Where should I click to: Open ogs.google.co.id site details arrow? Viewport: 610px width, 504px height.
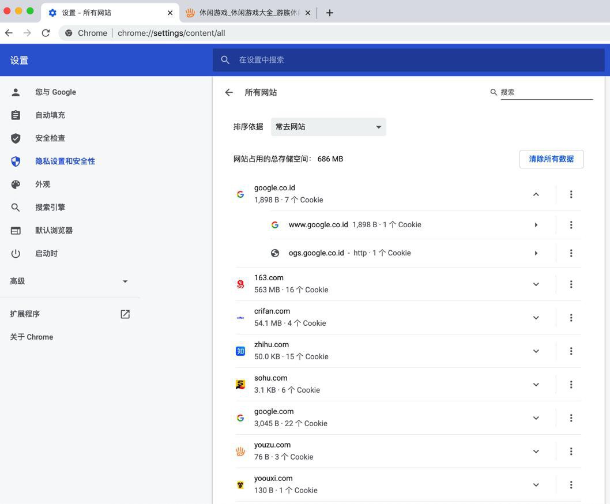536,253
